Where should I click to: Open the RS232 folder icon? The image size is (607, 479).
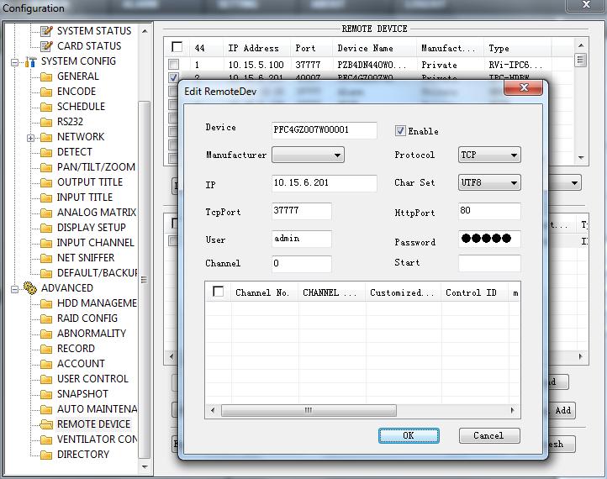click(x=46, y=122)
